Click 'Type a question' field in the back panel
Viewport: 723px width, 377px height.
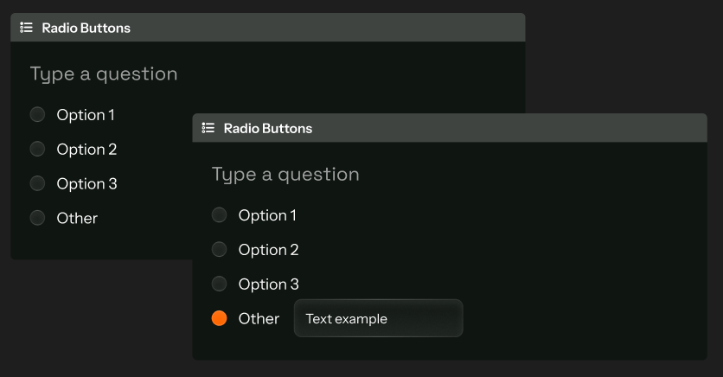click(104, 74)
